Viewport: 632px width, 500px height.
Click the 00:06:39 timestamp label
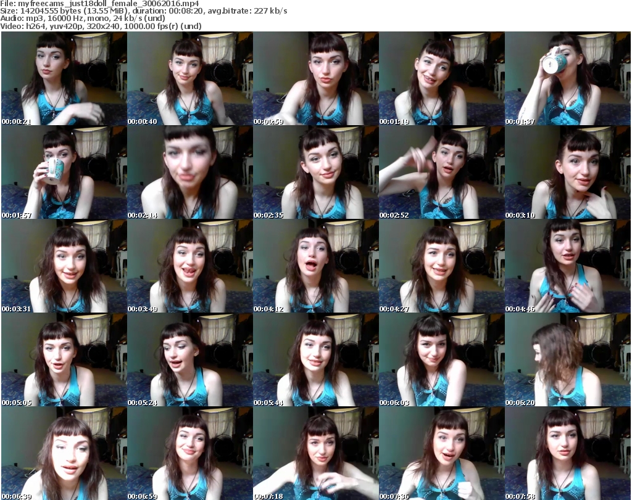[17, 496]
